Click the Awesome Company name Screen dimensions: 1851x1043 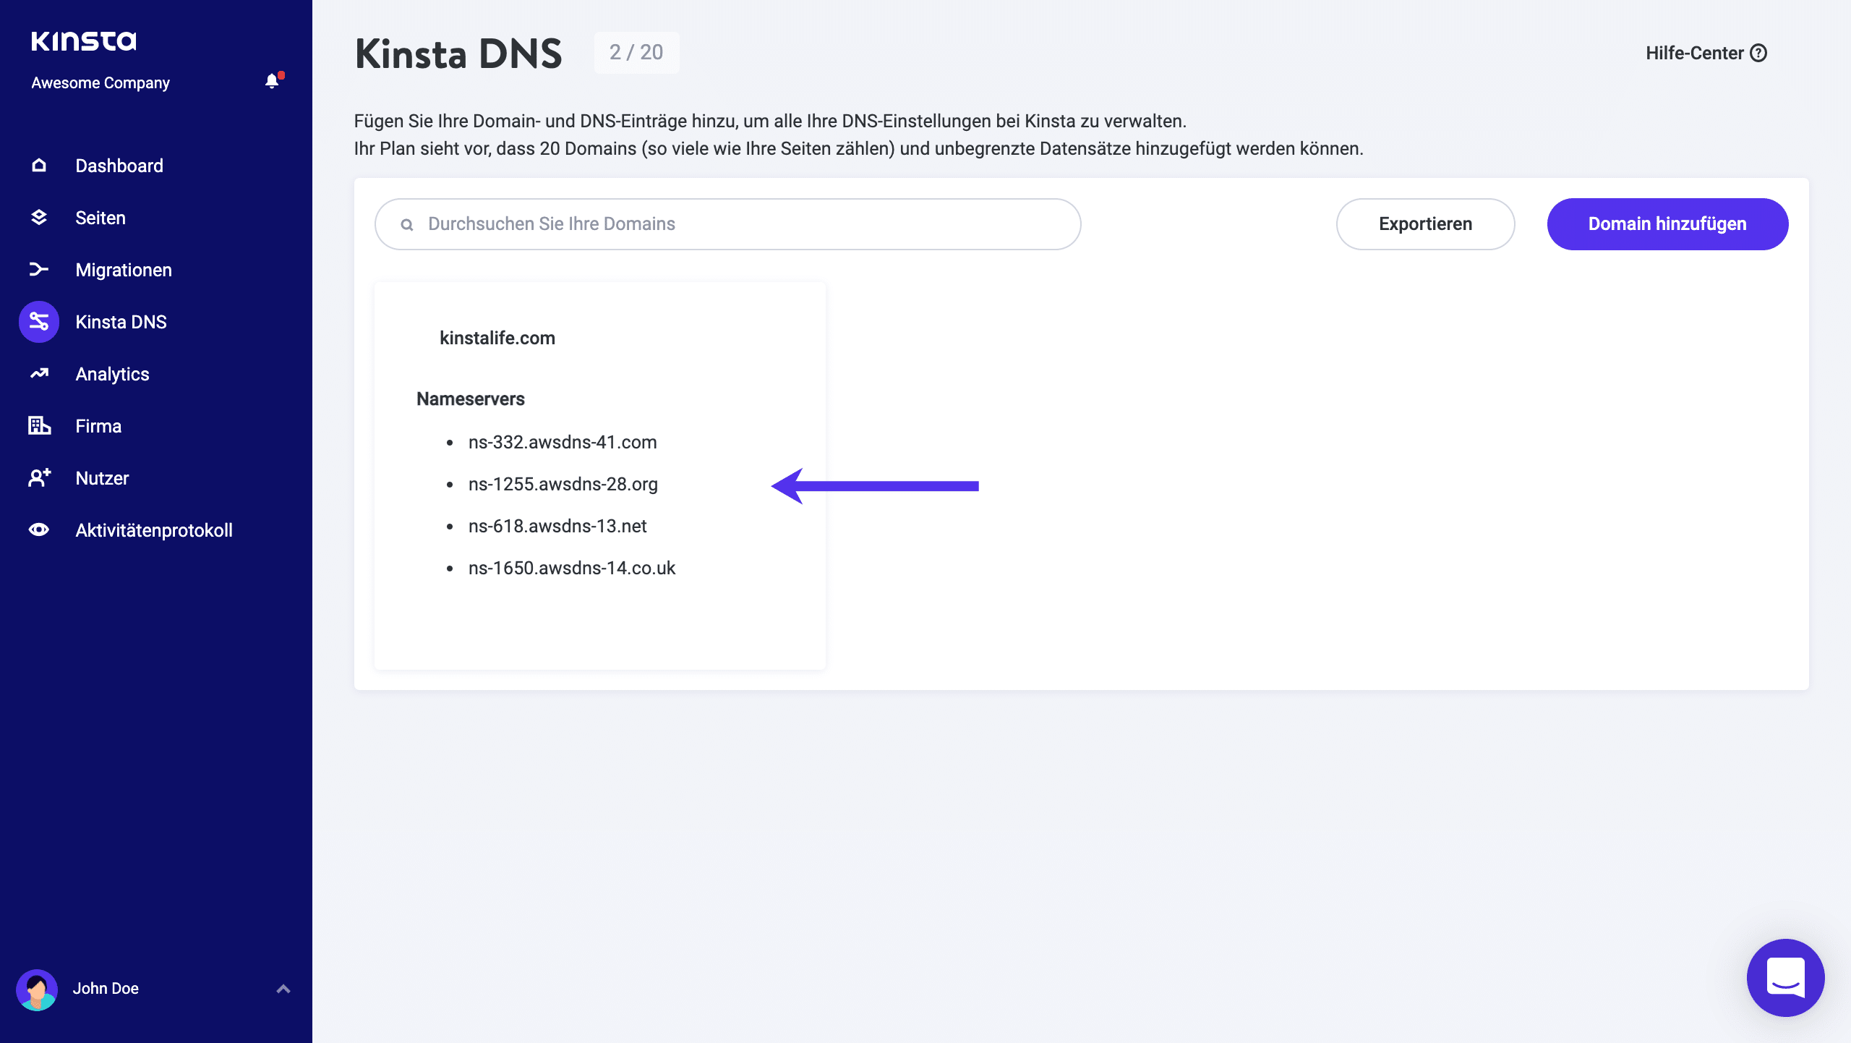pos(101,82)
